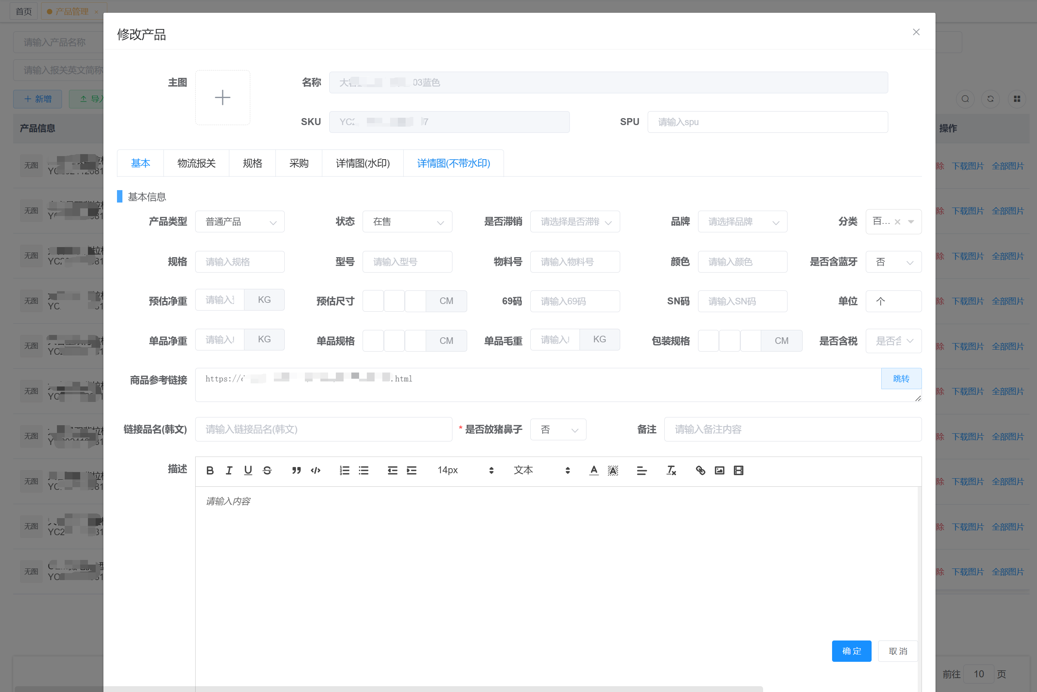Insert a hyperlink via link icon
The height and width of the screenshot is (692, 1037).
point(700,470)
